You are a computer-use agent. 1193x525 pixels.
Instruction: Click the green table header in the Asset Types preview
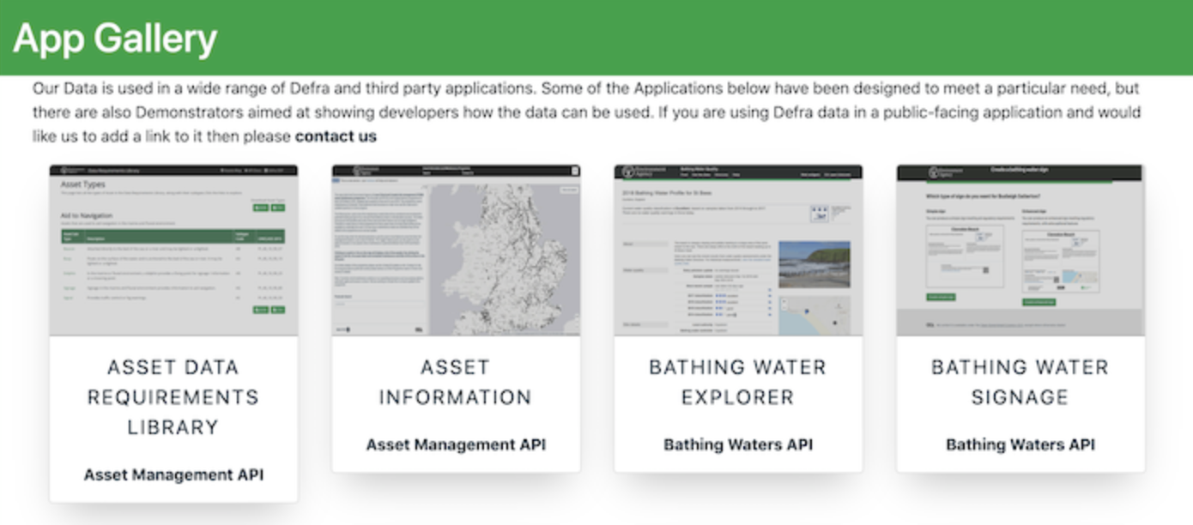tap(173, 236)
